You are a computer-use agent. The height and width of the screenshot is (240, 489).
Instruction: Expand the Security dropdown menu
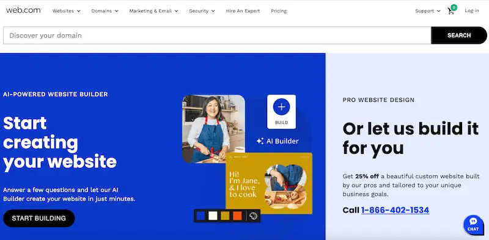click(202, 11)
